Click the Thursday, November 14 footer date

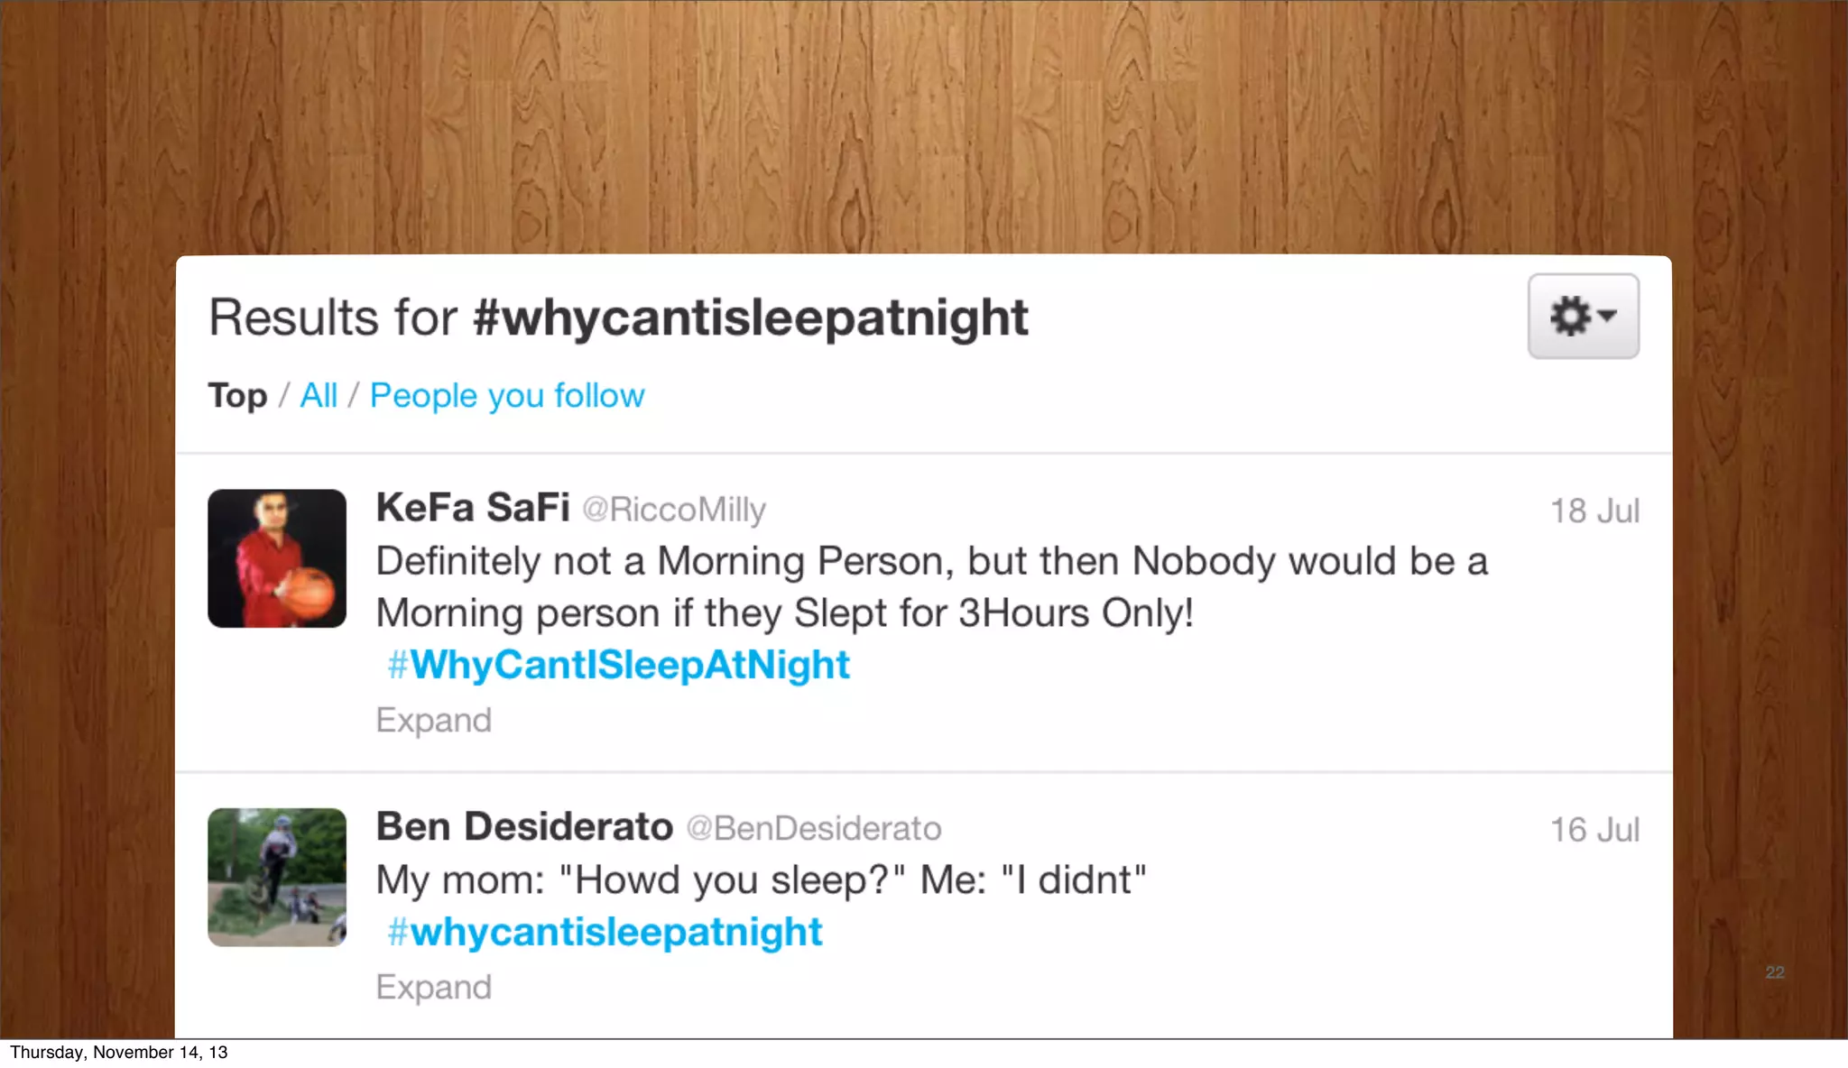click(119, 1053)
